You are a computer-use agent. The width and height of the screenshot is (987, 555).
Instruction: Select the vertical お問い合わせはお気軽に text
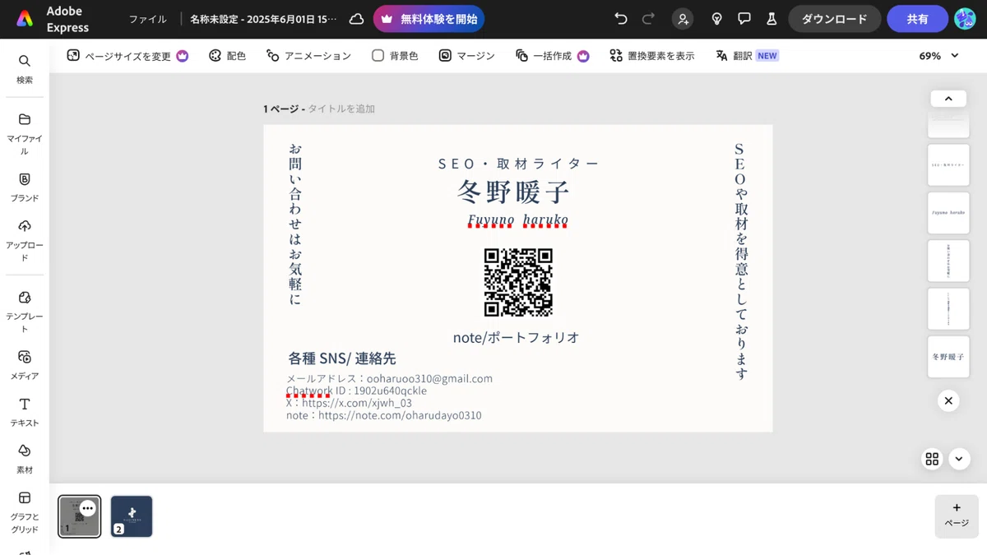(x=295, y=224)
